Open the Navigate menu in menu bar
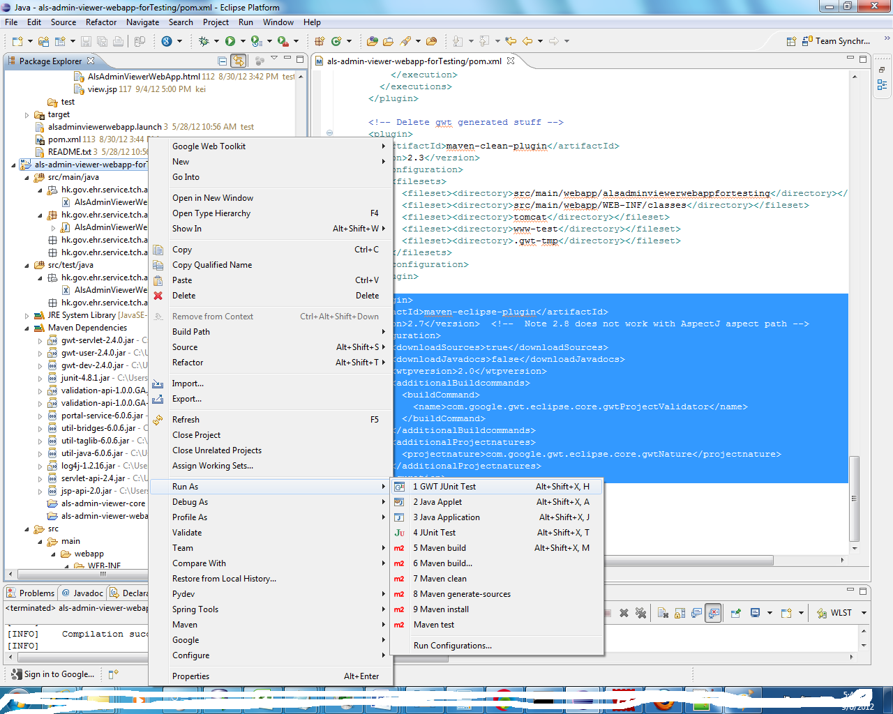Screen dimensions: 893x714 click(142, 22)
